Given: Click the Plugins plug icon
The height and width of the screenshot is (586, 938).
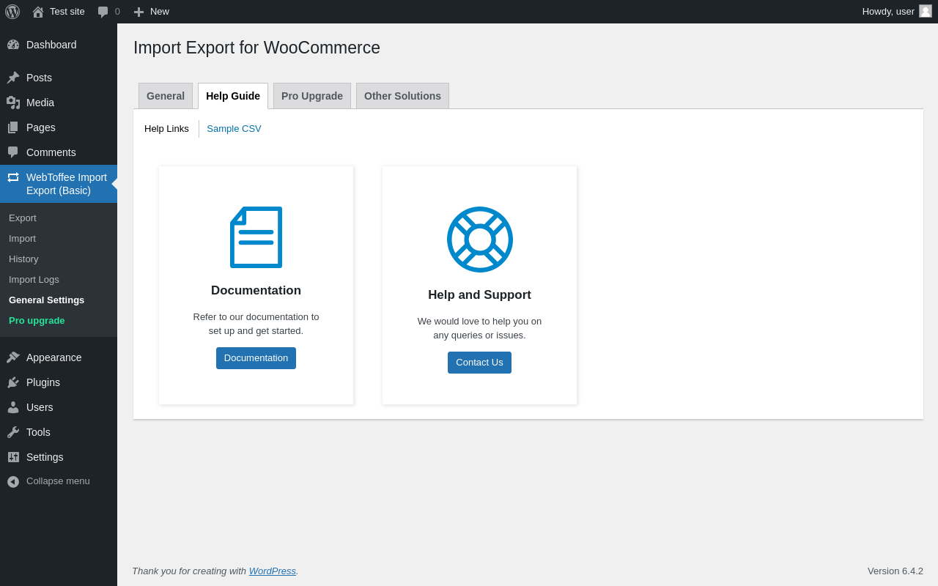Looking at the screenshot, I should (x=13, y=382).
